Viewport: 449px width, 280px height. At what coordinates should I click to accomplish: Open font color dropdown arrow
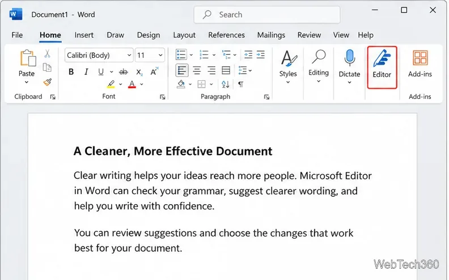point(142,84)
